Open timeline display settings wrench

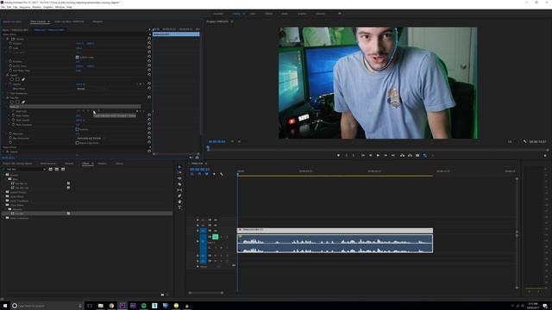pos(222,174)
